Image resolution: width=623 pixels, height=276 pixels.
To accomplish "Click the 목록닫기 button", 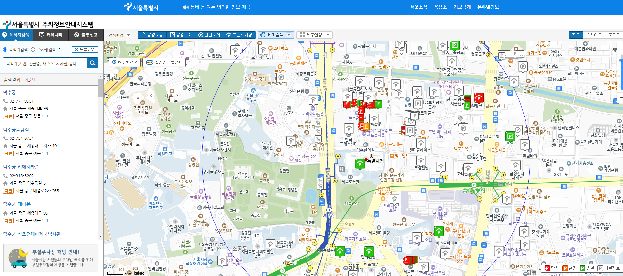I will pos(85,49).
